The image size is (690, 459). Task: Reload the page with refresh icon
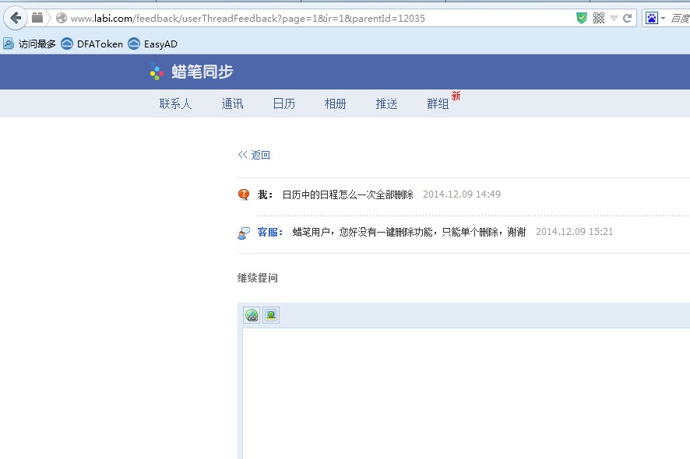(628, 18)
